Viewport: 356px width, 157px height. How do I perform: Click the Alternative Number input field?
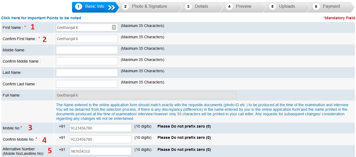point(100,151)
